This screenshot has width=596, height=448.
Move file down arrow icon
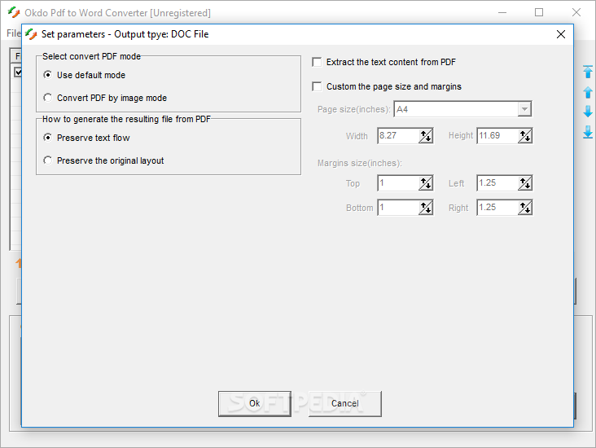[x=588, y=112]
